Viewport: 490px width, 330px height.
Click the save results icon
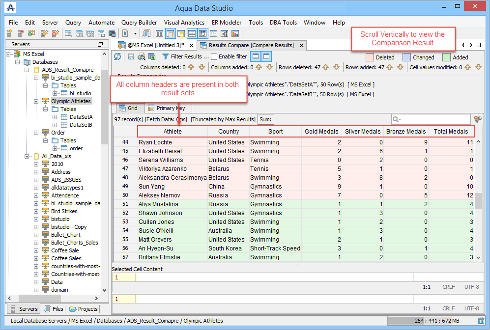[x=131, y=56]
